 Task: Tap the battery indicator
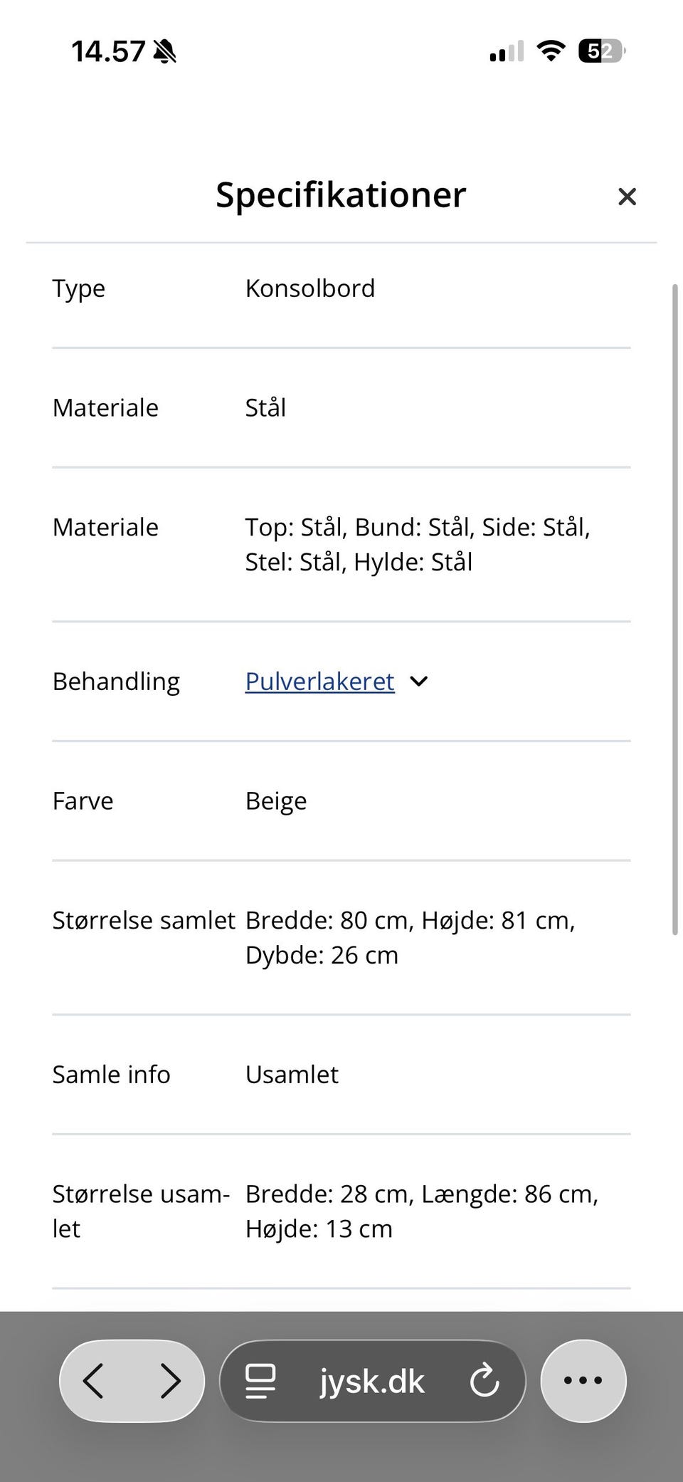point(600,51)
